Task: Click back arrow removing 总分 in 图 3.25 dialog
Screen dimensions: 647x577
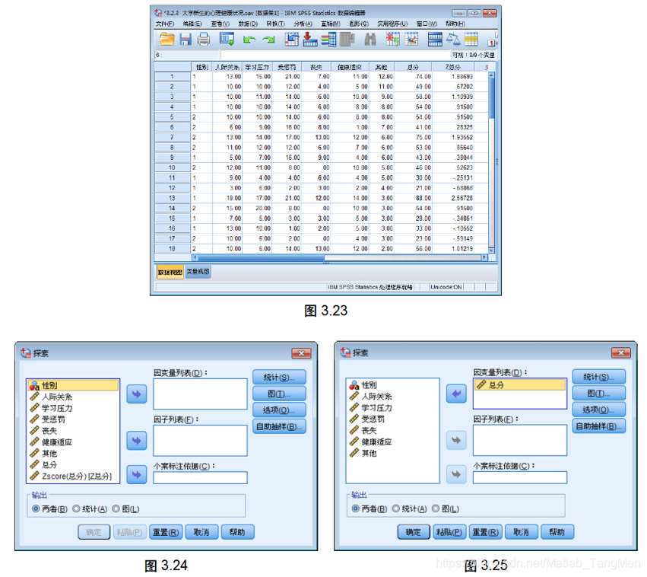Action: 456,394
